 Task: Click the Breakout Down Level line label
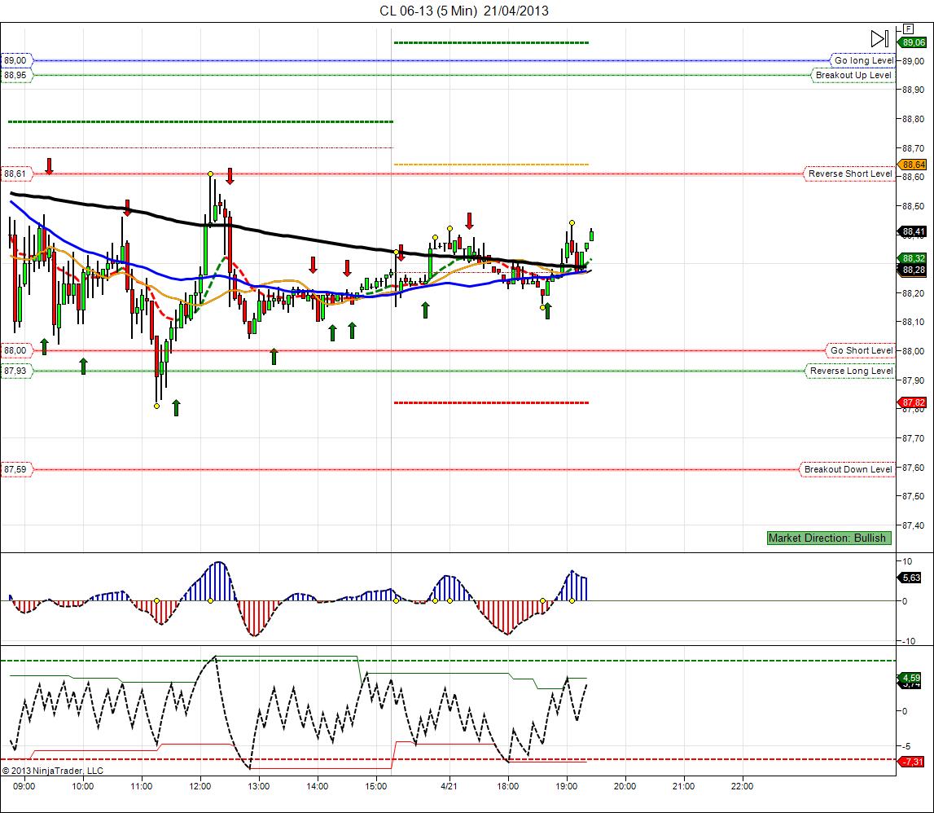(x=848, y=469)
